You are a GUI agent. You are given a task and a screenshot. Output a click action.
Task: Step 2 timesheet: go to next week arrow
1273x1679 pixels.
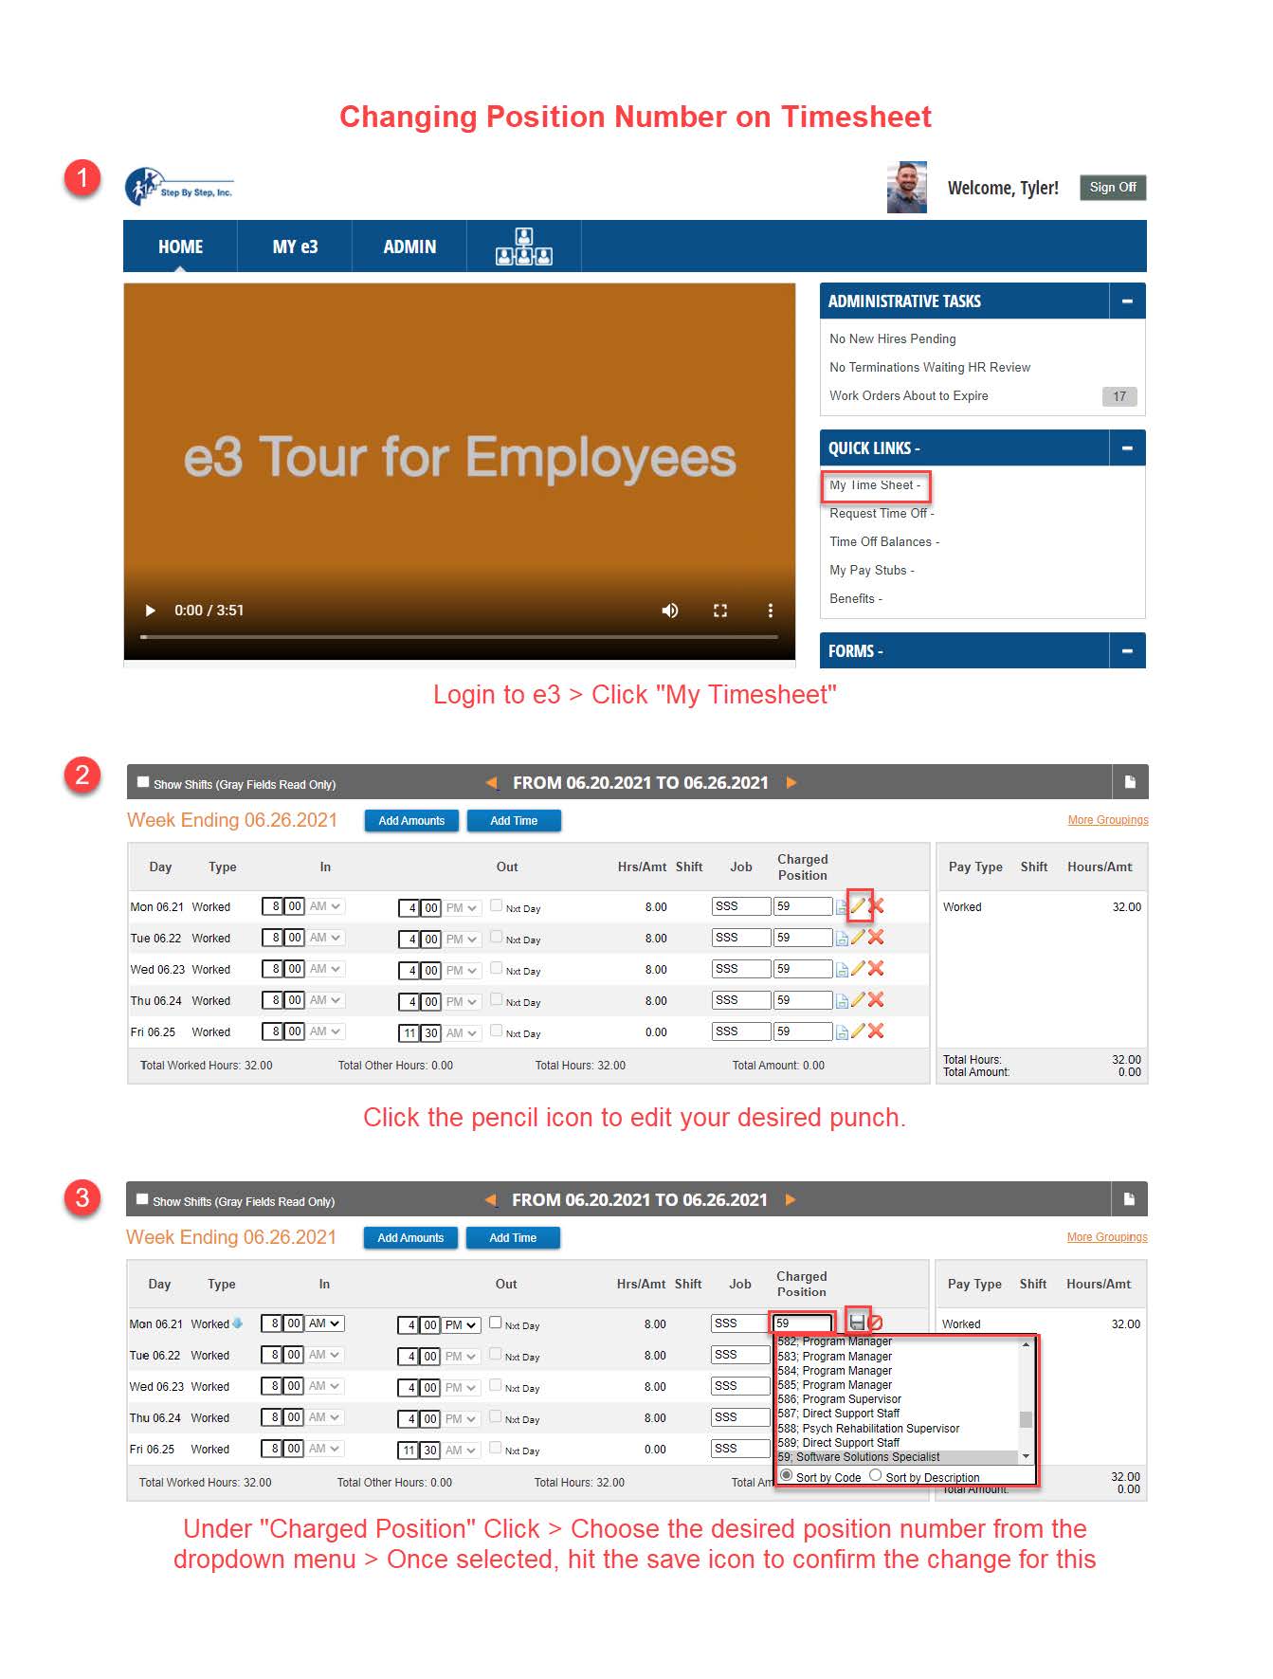pos(791,783)
